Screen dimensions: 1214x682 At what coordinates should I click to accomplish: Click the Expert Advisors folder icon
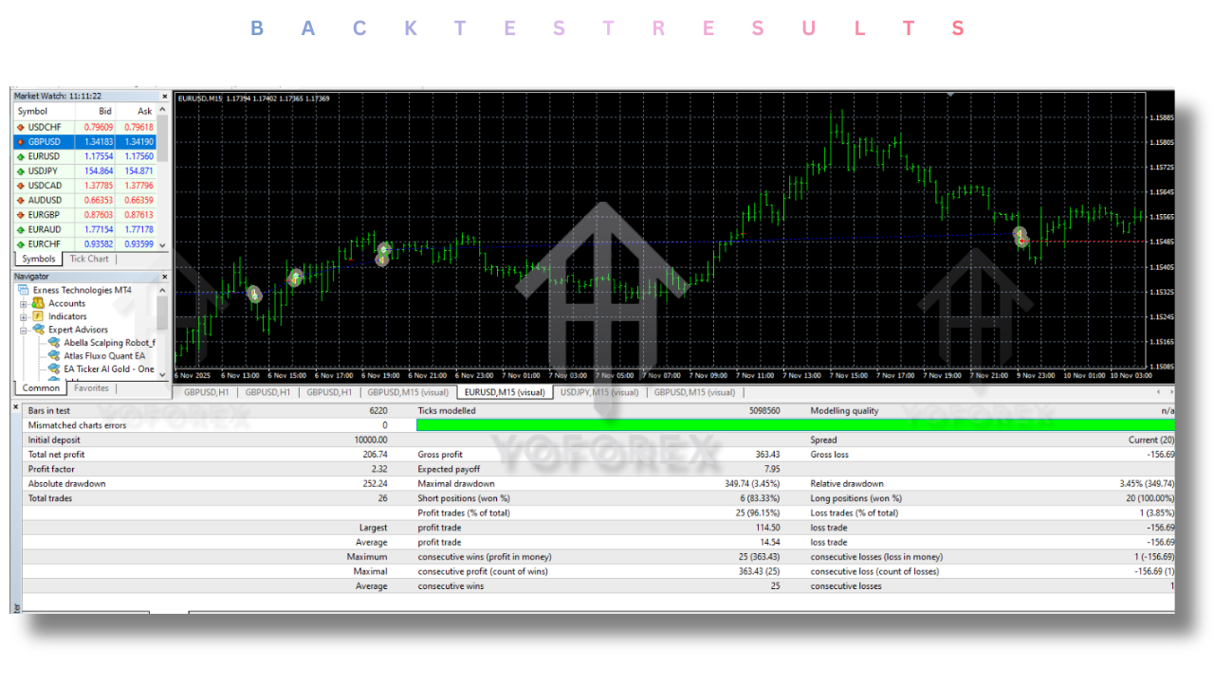(x=38, y=330)
